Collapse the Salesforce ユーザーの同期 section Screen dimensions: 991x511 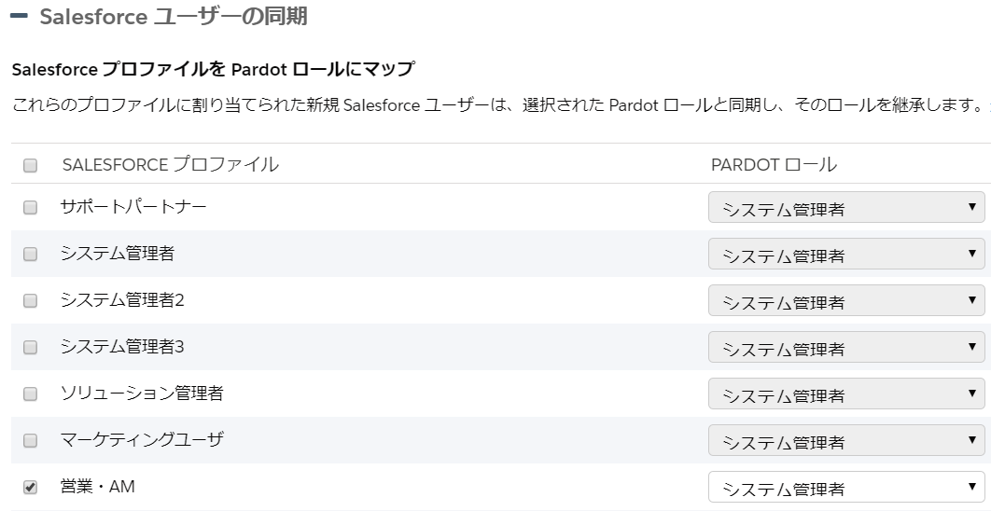pos(19,16)
